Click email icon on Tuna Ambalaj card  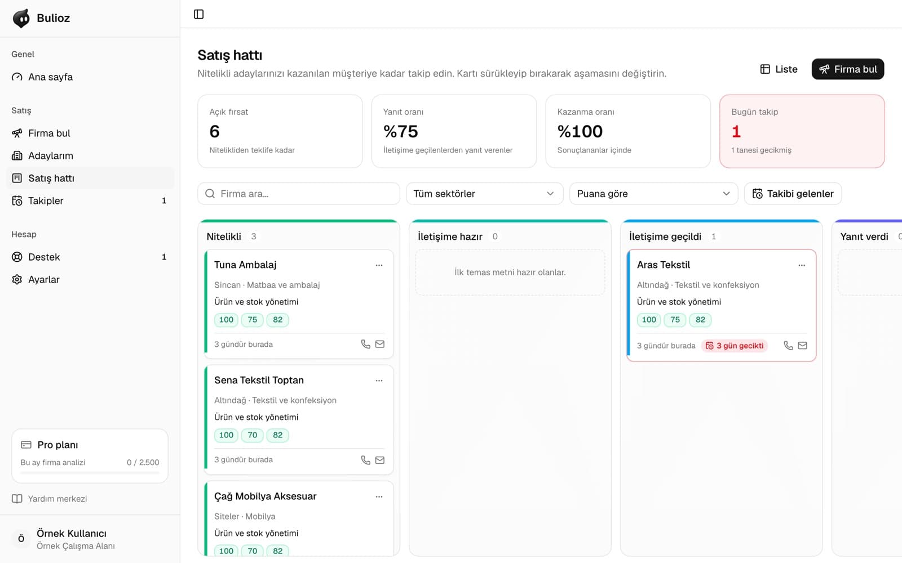380,344
